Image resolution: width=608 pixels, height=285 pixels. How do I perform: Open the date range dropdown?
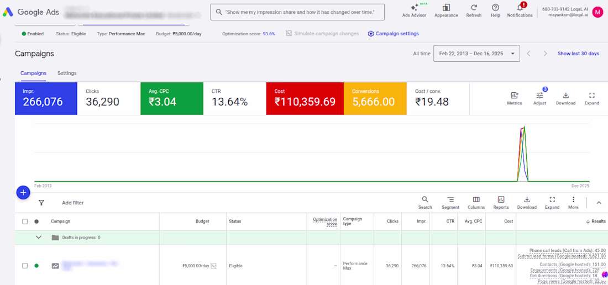tap(476, 54)
